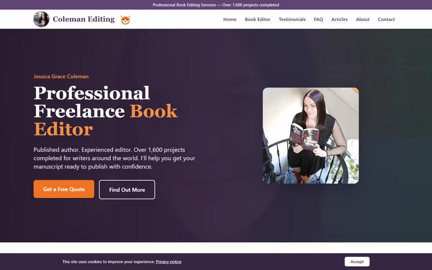Click the Coleman Editing site title
432x270 pixels.
click(x=84, y=19)
